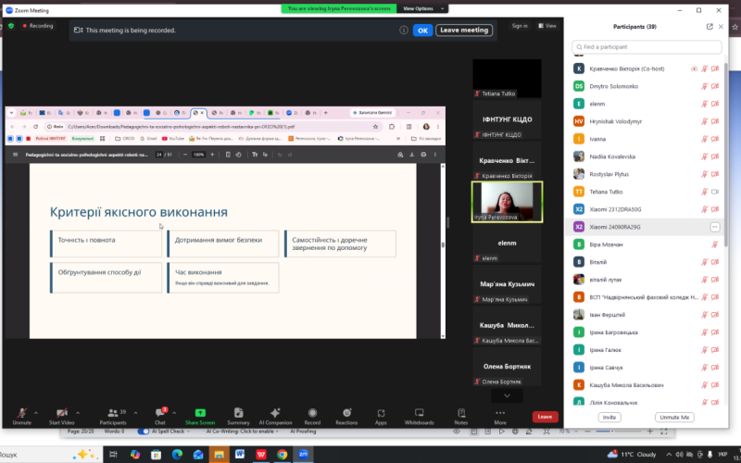
Task: Open the Chat panel
Action: tap(160, 417)
